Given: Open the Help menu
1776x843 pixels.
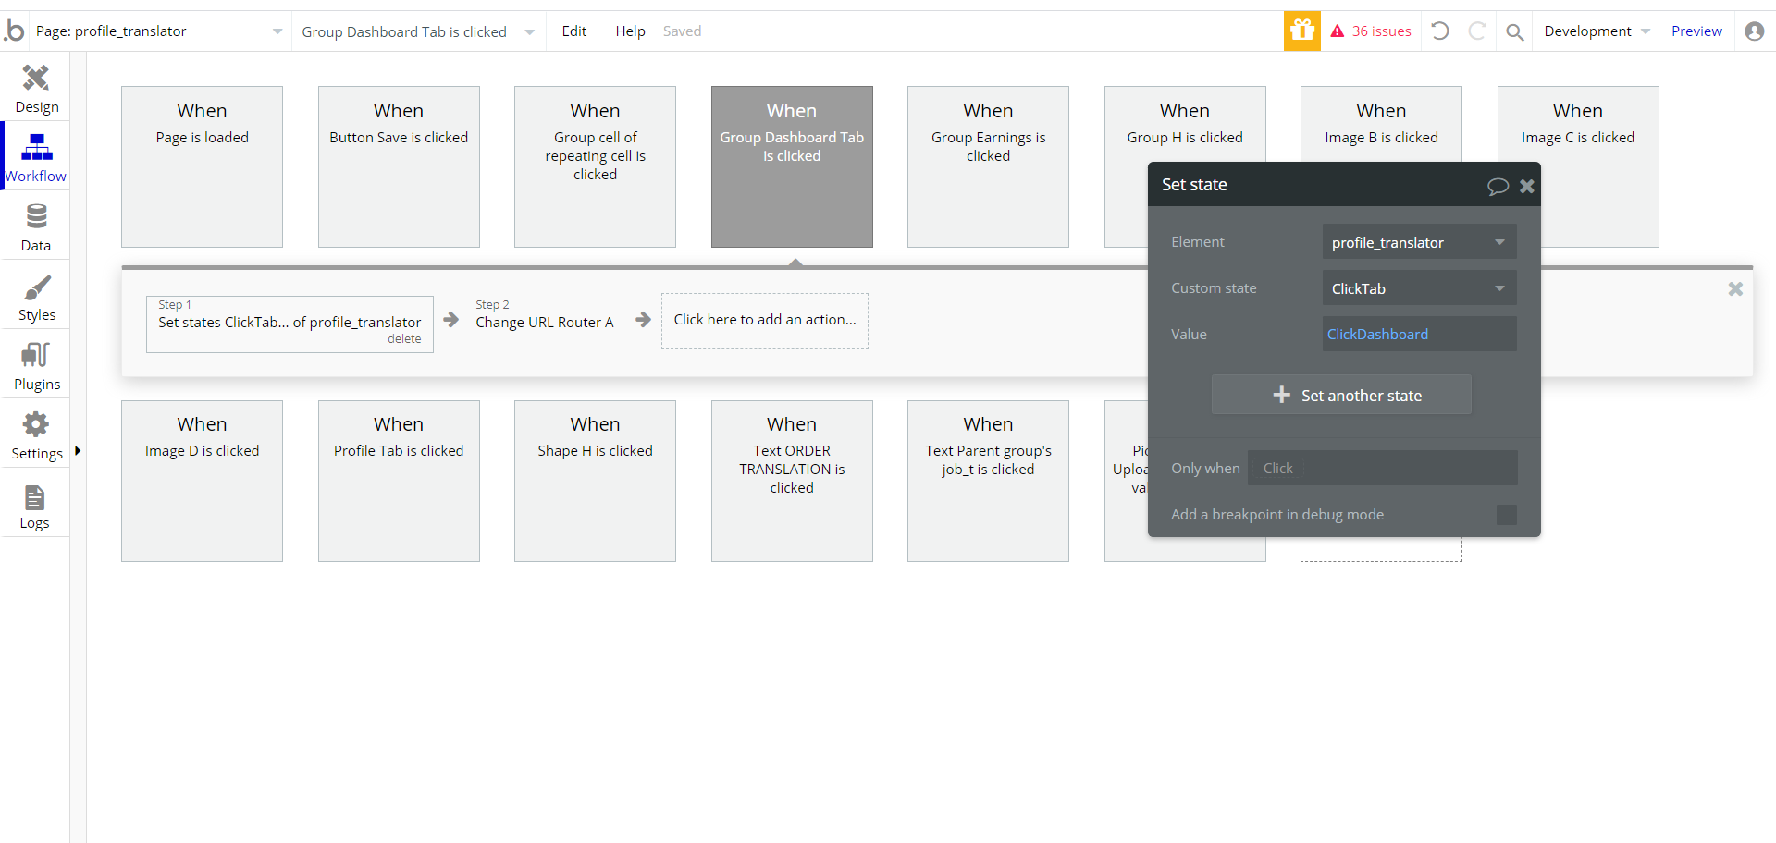Looking at the screenshot, I should pos(630,31).
